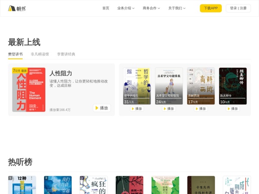Expand the 商务合作 dropdown menu
Image resolution: width=259 pixels, height=194 pixels.
click(x=151, y=8)
